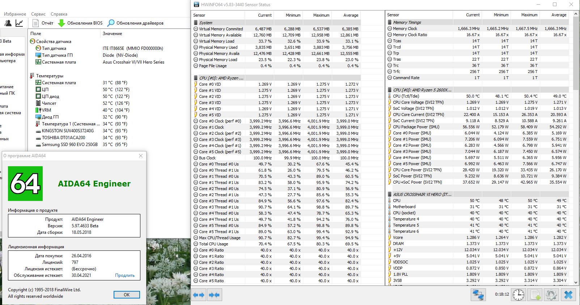
Task: Click the chip icon beside Чипсет
Action: point(38,103)
